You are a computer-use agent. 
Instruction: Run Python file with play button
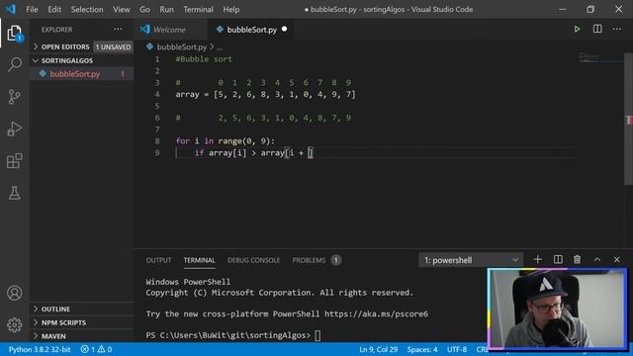pyautogui.click(x=577, y=29)
